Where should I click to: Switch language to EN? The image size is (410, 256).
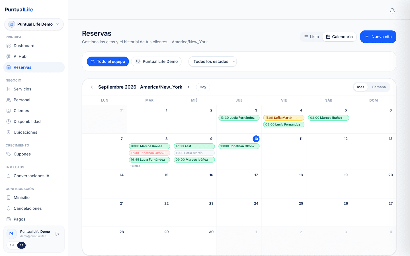[12, 245]
